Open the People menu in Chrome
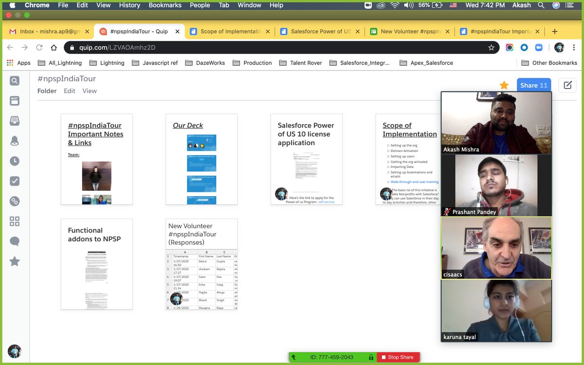Image resolution: width=584 pixels, height=365 pixels. (x=200, y=5)
